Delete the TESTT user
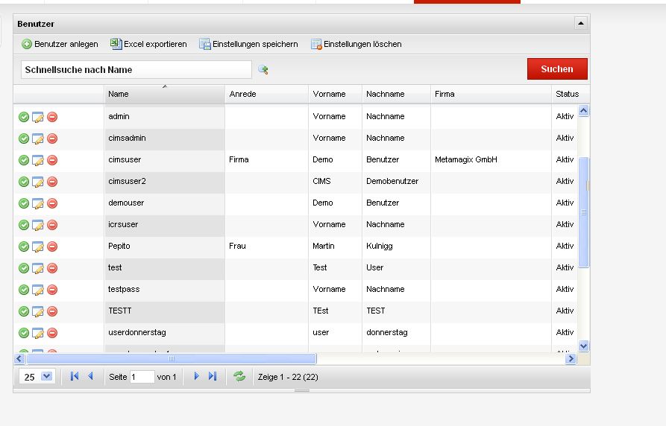This screenshot has height=426, width=666. pyautogui.click(x=52, y=311)
